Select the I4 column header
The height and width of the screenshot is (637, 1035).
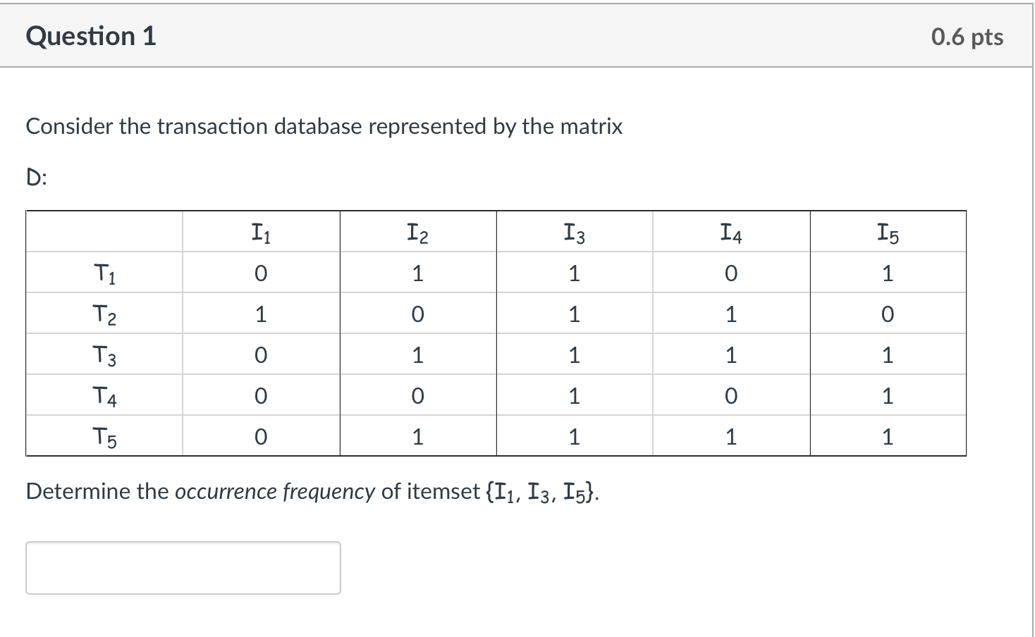(731, 232)
